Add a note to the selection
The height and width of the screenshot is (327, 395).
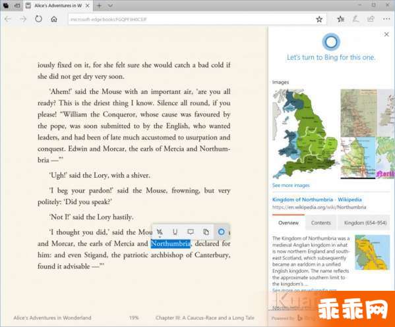click(191, 232)
